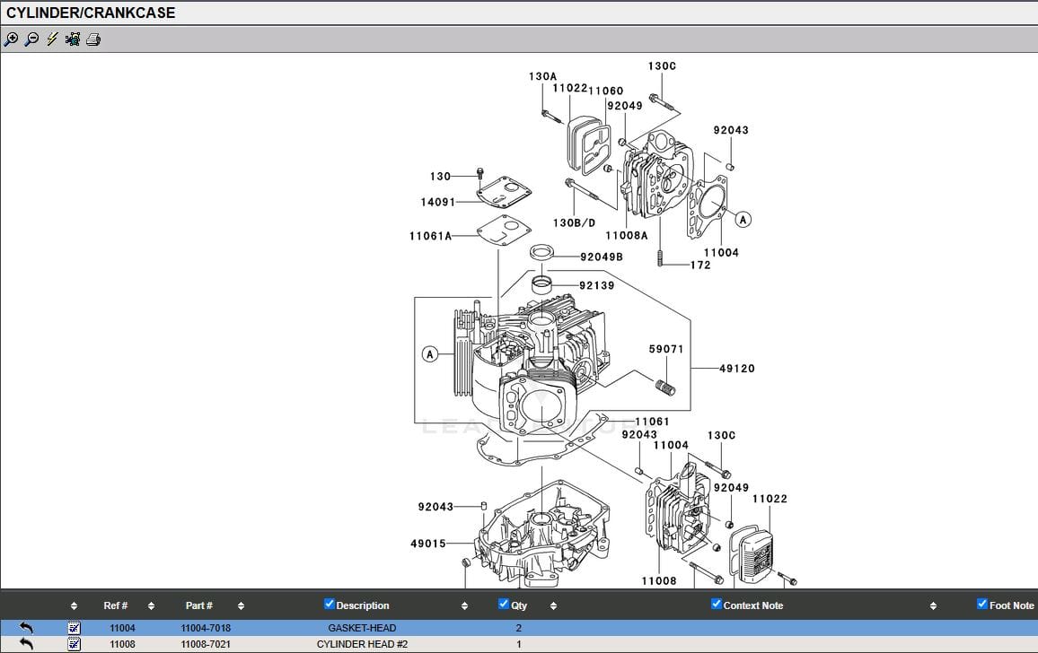Click the lightning bolt toolbar icon

[x=52, y=39]
